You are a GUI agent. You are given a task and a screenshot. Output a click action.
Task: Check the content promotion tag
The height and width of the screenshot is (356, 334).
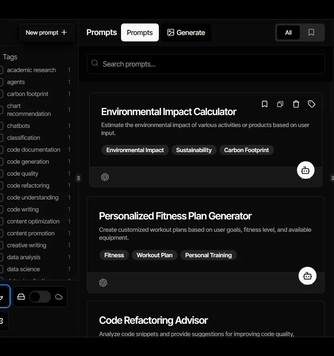[x=1, y=233]
